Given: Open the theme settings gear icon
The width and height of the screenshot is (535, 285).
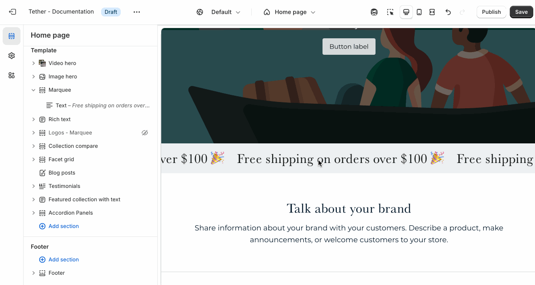Looking at the screenshot, I should tap(12, 56).
